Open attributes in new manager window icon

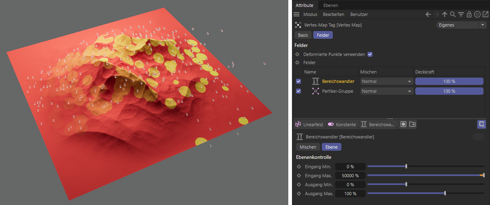485,14
